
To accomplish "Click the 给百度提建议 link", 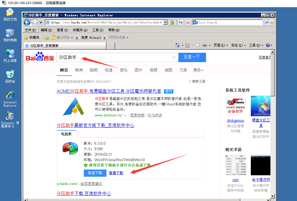I will pyautogui.click(x=91, y=184).
